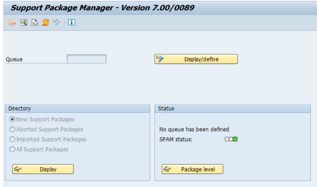
Task: Click the Status group header
Action: 232,108
